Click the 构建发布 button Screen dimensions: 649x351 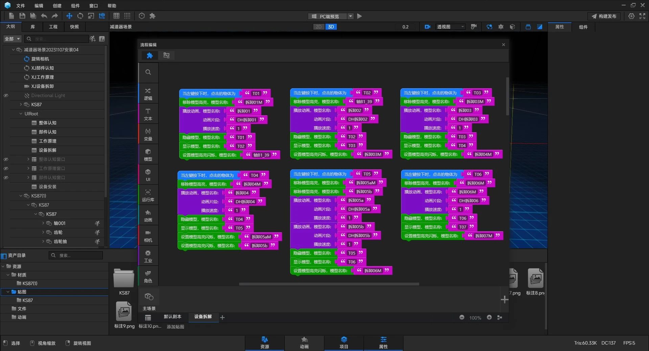(604, 16)
